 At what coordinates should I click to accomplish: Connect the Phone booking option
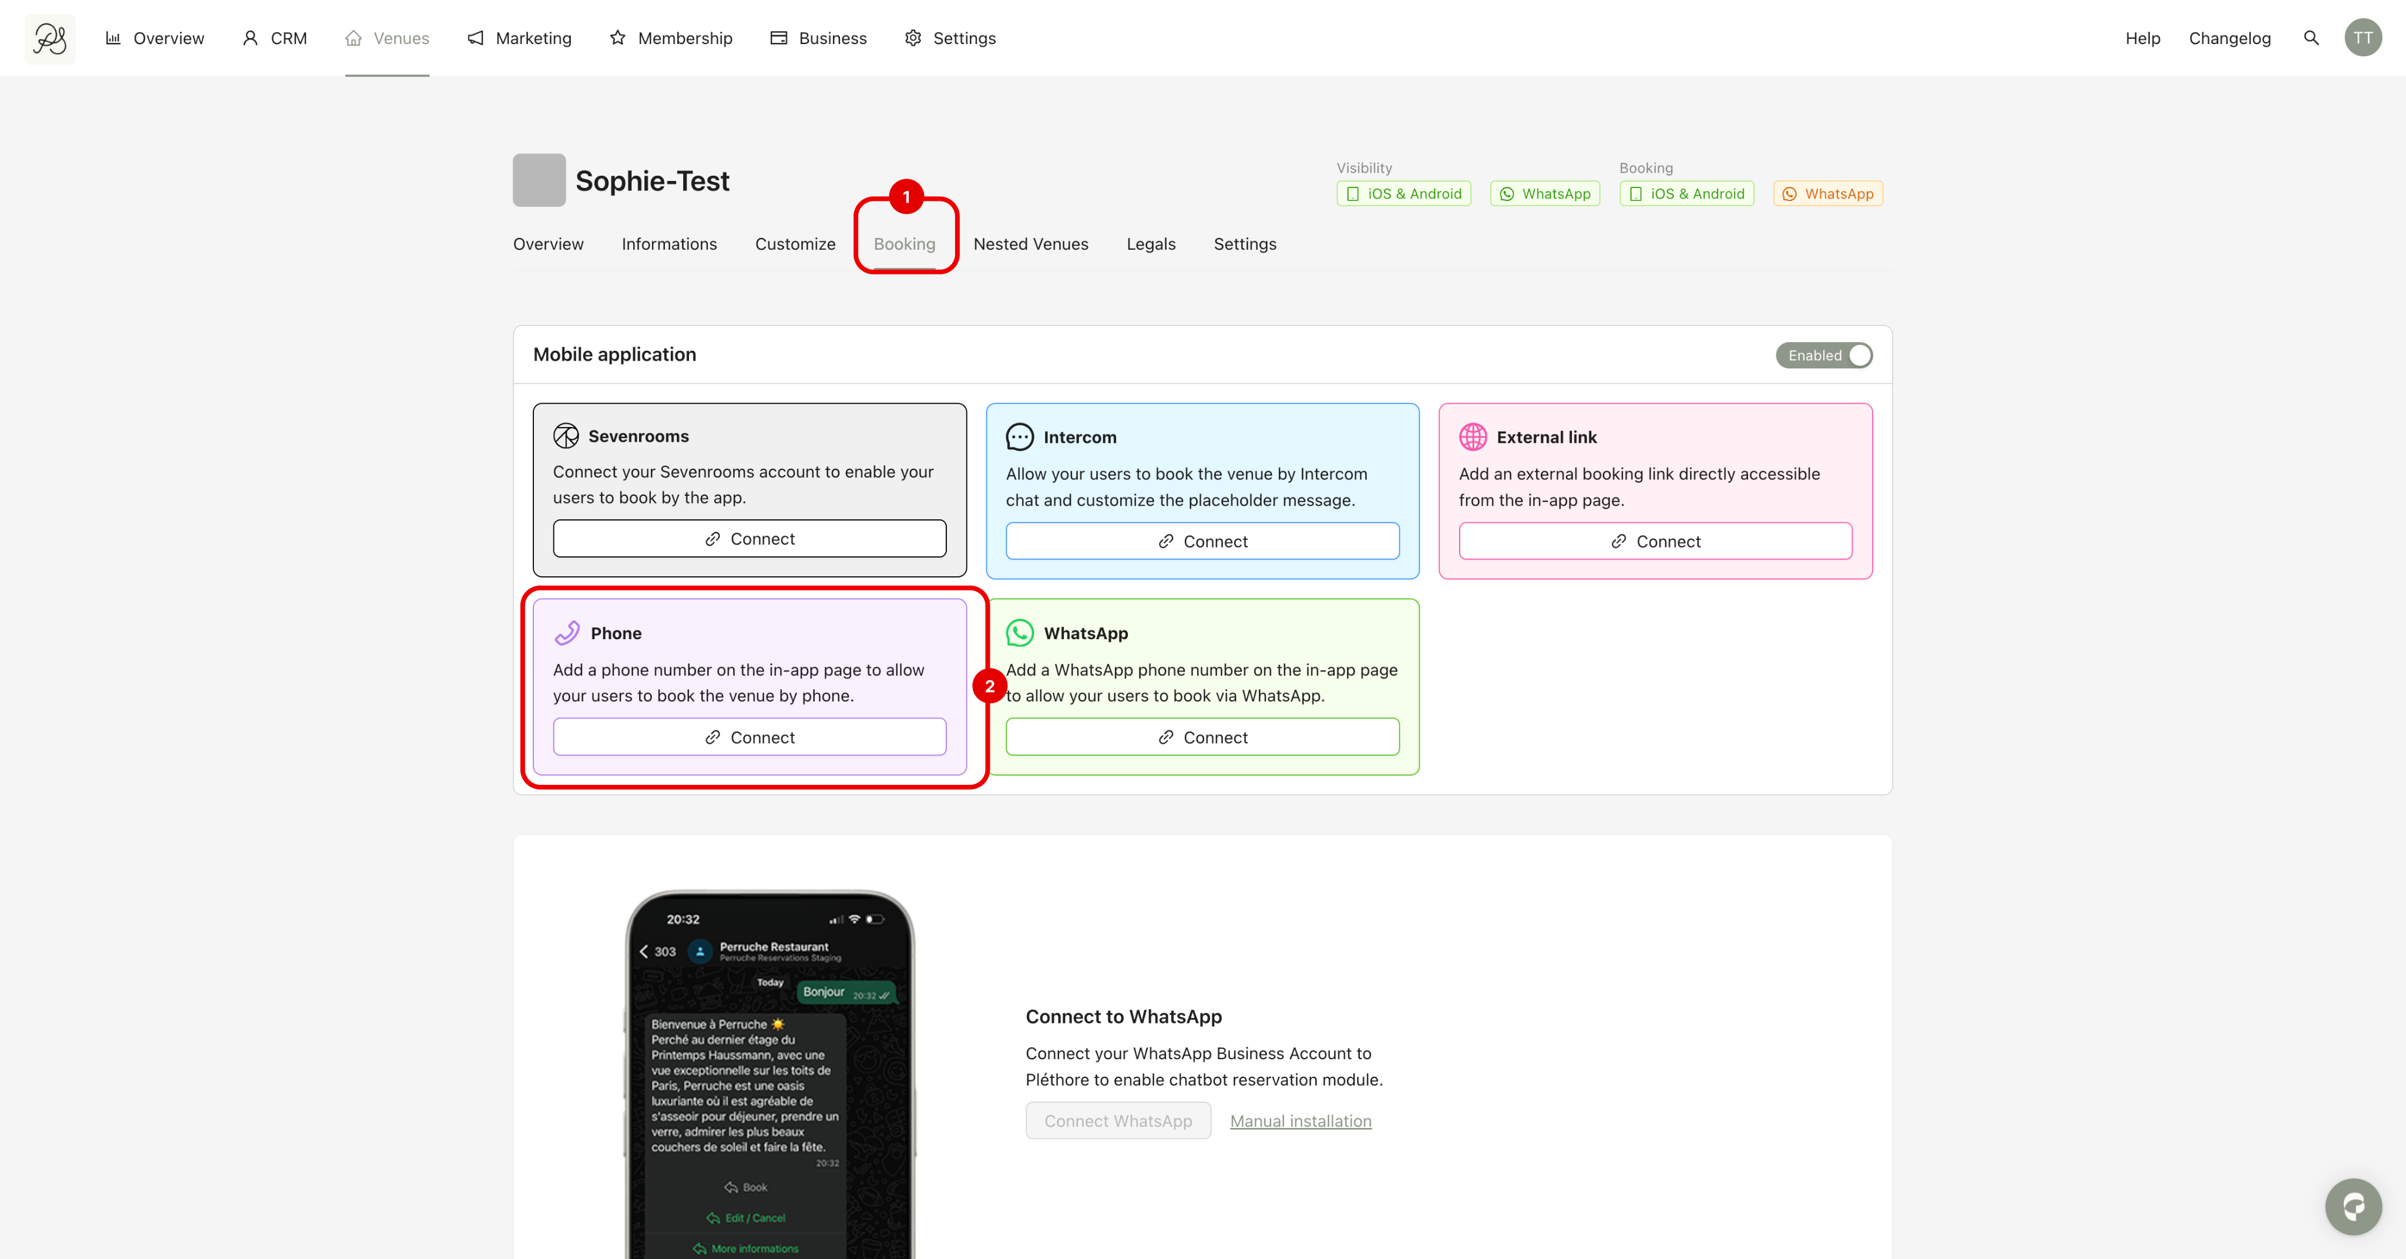(749, 737)
